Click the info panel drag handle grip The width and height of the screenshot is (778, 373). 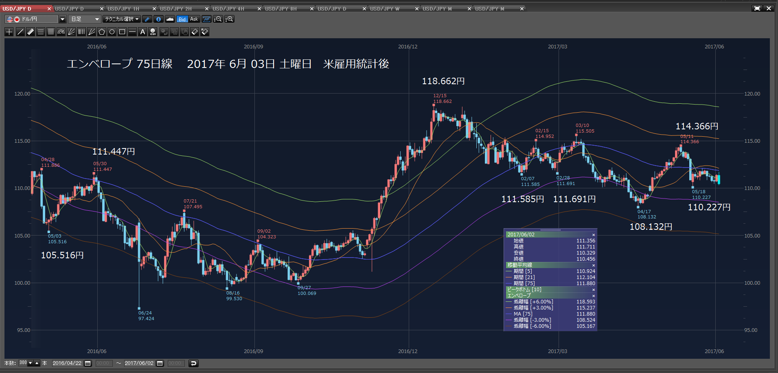(x=550, y=230)
